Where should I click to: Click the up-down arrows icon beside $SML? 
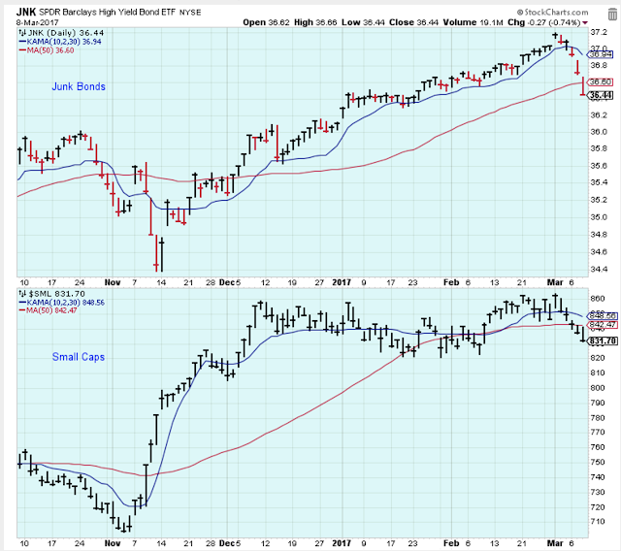21,294
